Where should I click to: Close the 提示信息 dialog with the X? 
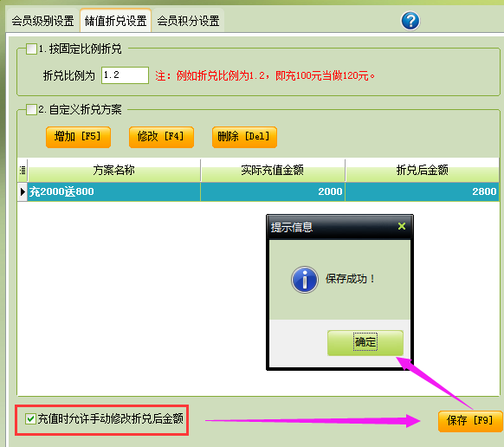pos(402,226)
